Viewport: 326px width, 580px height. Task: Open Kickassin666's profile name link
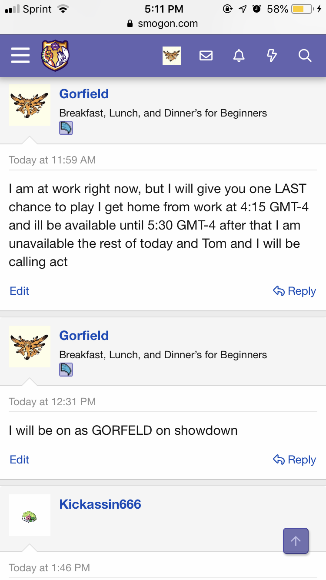100,504
